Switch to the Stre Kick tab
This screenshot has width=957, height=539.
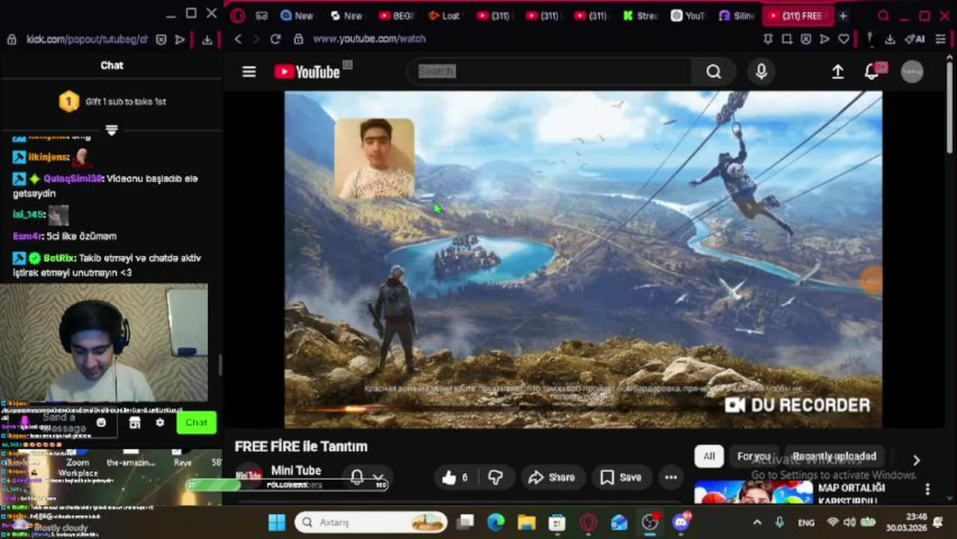coord(639,15)
